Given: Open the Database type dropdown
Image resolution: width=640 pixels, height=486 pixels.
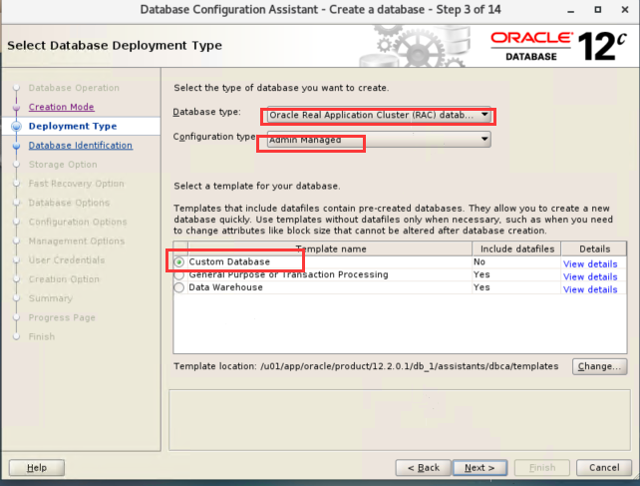Looking at the screenshot, I should (x=379, y=116).
